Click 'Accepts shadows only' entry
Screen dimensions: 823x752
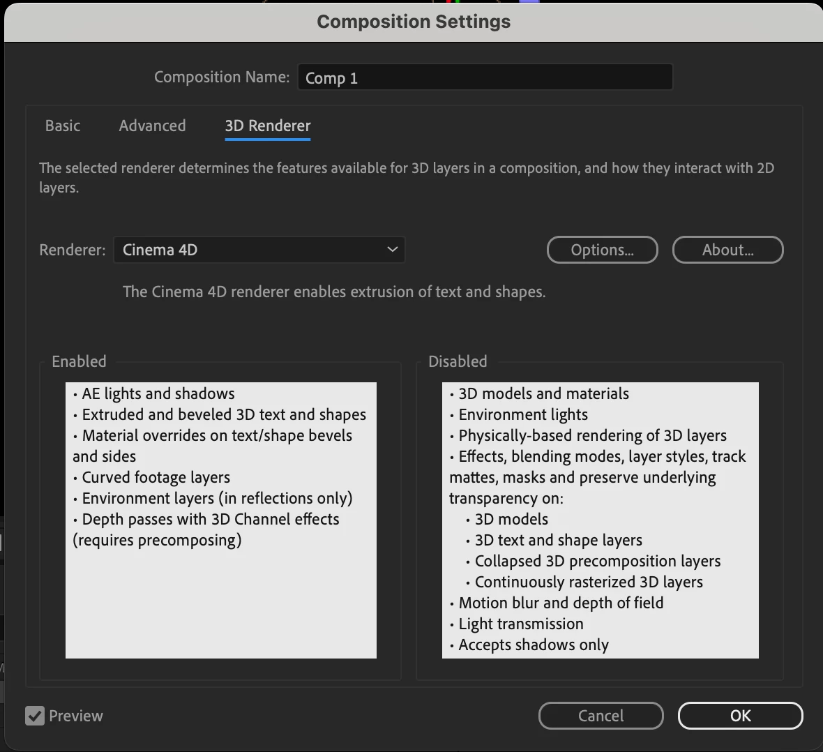[534, 645]
